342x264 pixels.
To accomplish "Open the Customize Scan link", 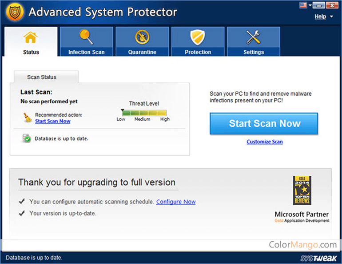I will (x=265, y=142).
